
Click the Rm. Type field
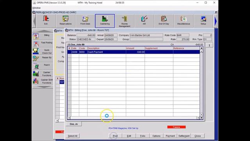point(207,39)
